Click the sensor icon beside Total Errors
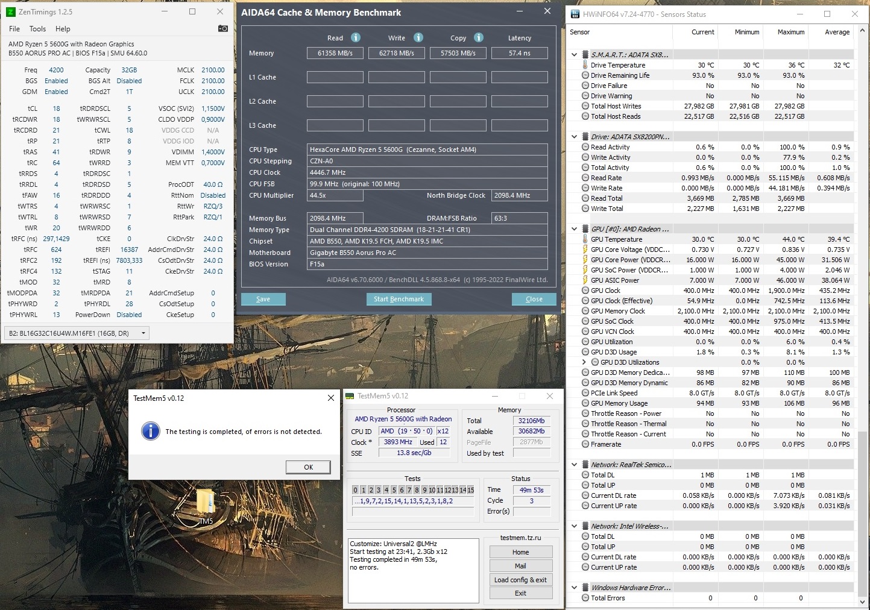 (x=585, y=598)
